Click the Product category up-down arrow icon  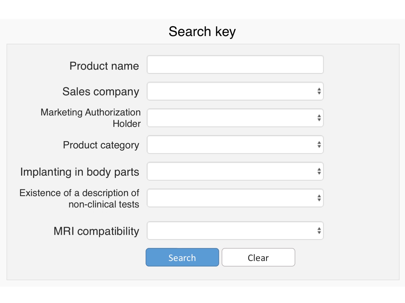click(x=319, y=145)
